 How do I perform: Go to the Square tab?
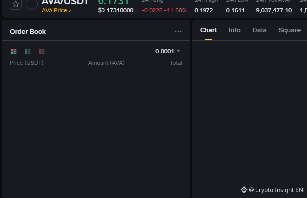[x=290, y=30]
